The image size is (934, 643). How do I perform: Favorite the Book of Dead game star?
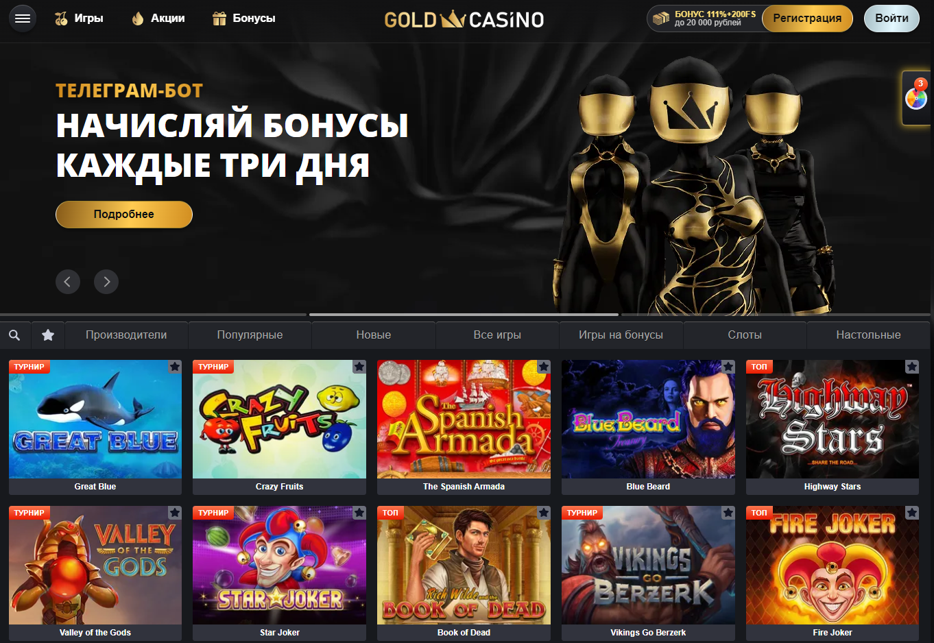(x=544, y=513)
